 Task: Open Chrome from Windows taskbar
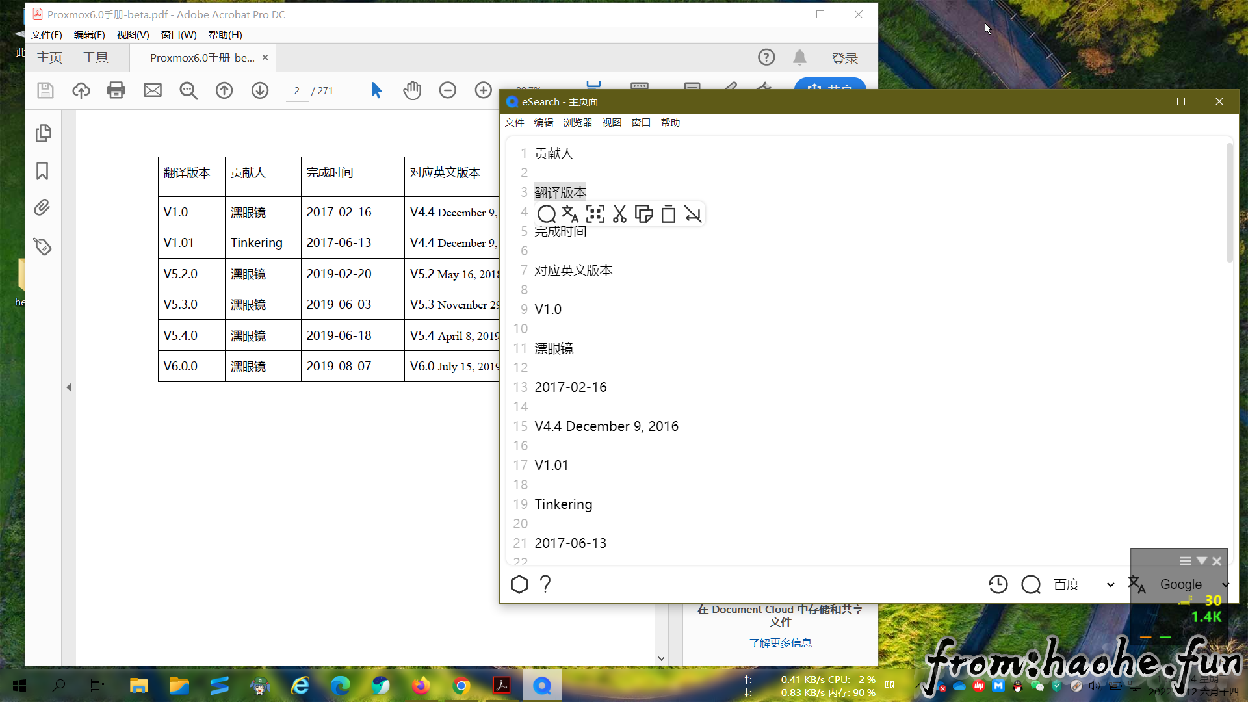[x=461, y=686]
